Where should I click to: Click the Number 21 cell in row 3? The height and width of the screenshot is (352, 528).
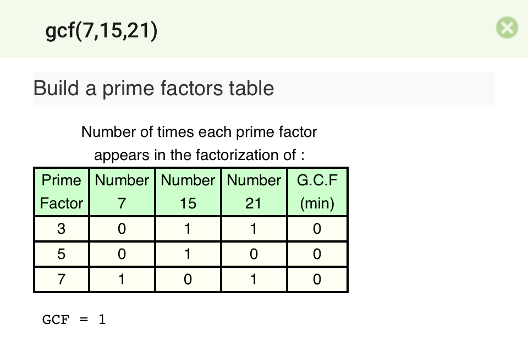tap(254, 229)
